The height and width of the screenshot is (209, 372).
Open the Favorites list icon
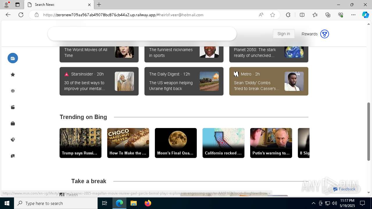tap(315, 15)
